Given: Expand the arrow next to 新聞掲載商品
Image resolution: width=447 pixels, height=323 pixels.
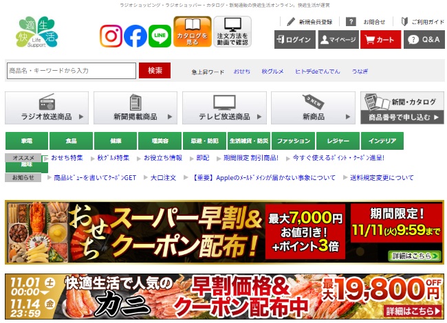Looking at the screenshot, I should [x=170, y=117].
